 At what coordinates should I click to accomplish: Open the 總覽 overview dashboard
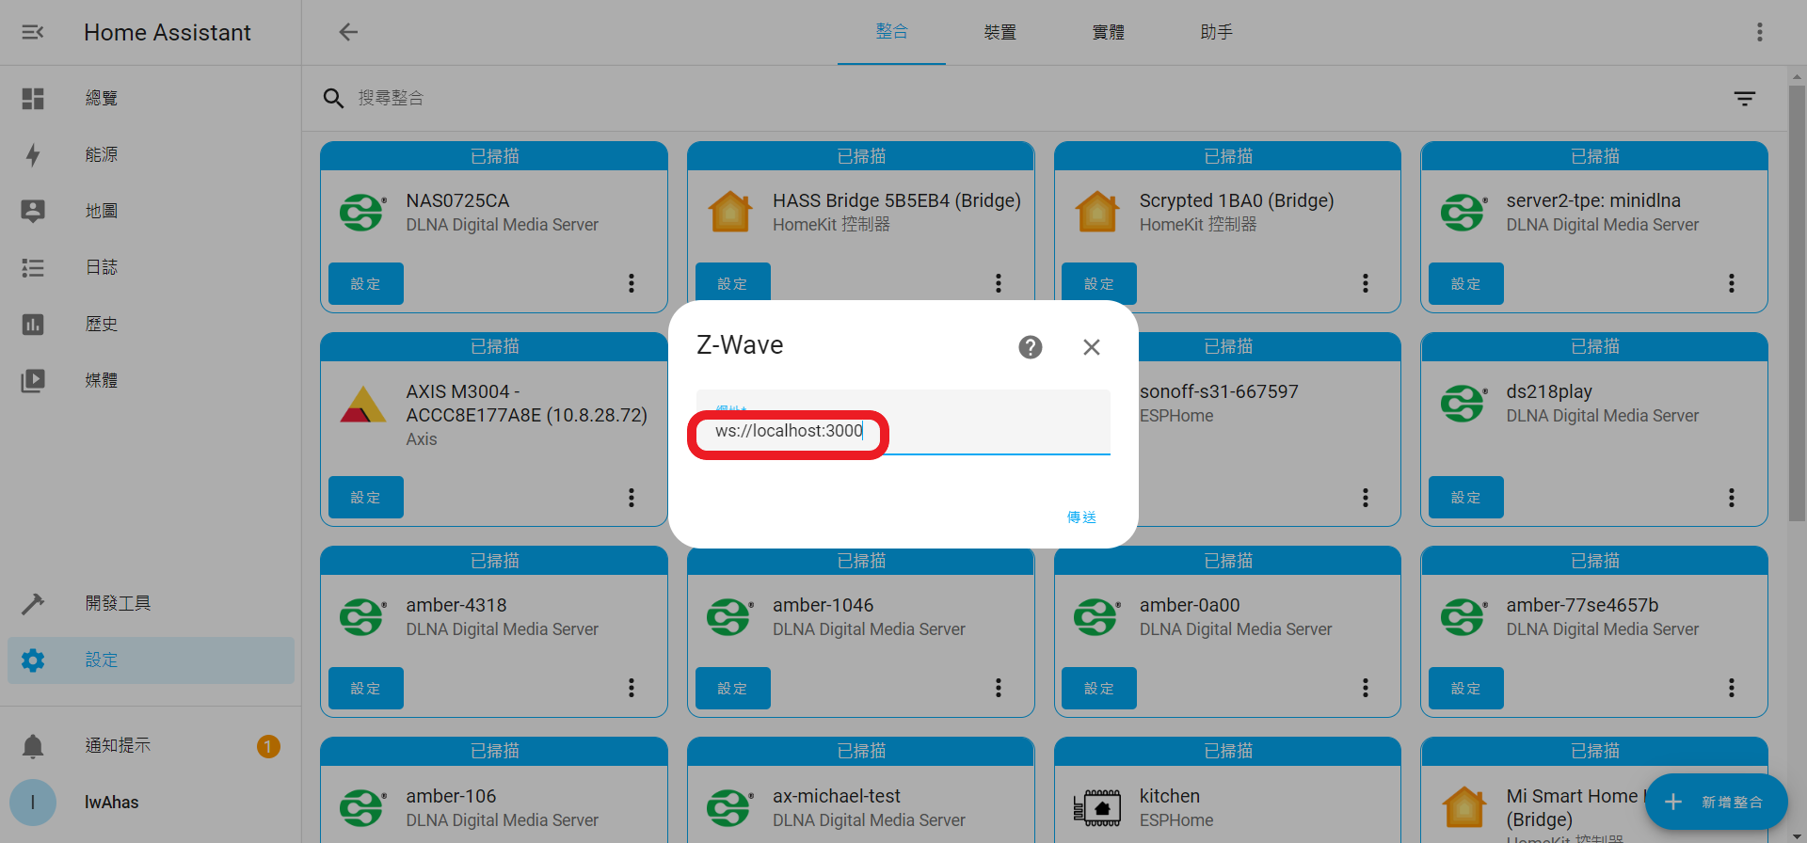click(151, 98)
